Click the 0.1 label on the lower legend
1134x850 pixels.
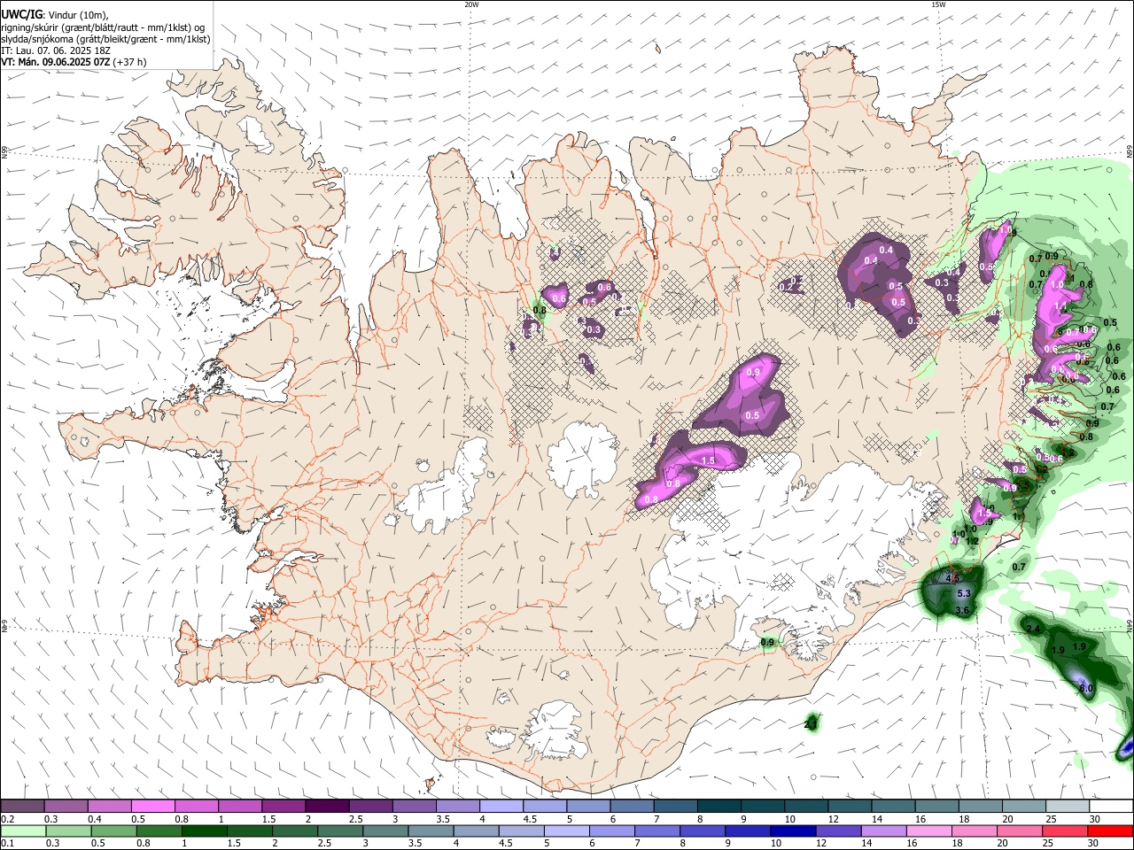tap(9, 844)
